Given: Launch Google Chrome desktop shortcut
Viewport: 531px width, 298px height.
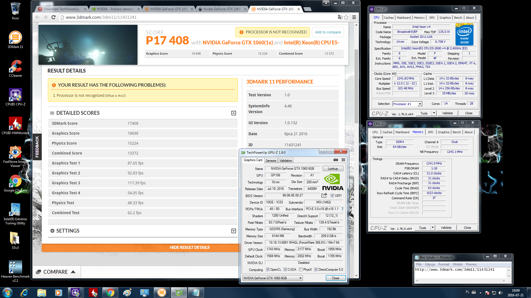Looking at the screenshot, I should tap(15, 183).
